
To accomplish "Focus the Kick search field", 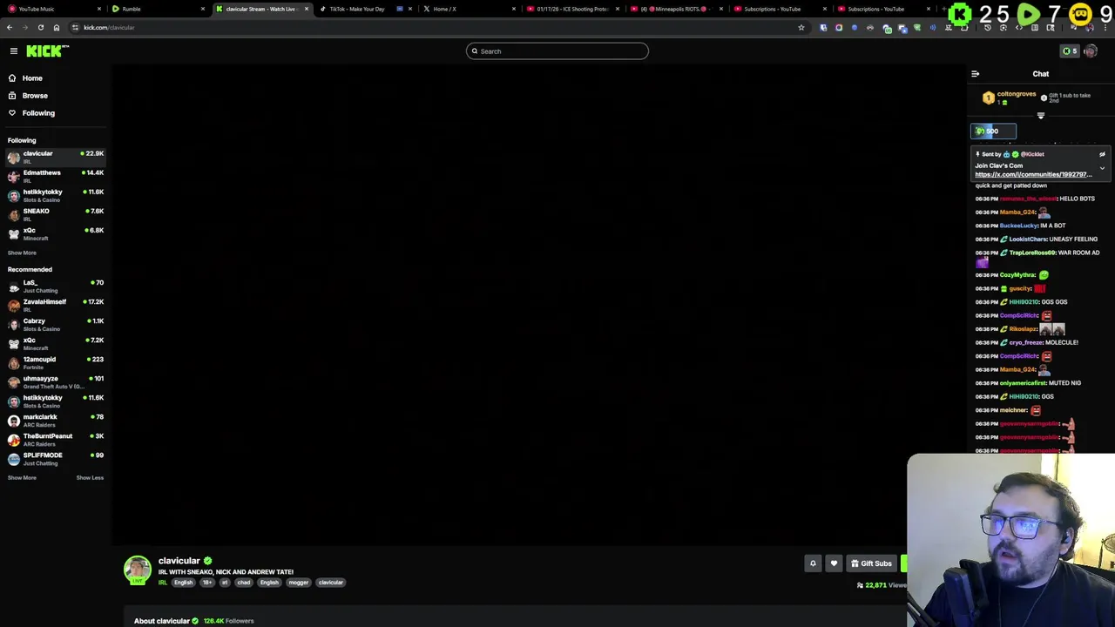I will 557,51.
